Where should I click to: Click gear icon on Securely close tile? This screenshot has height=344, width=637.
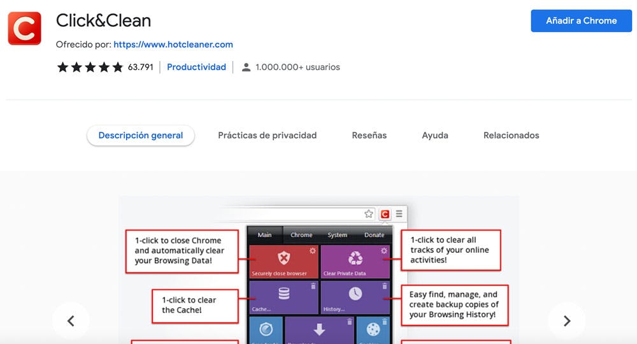pyautogui.click(x=312, y=251)
